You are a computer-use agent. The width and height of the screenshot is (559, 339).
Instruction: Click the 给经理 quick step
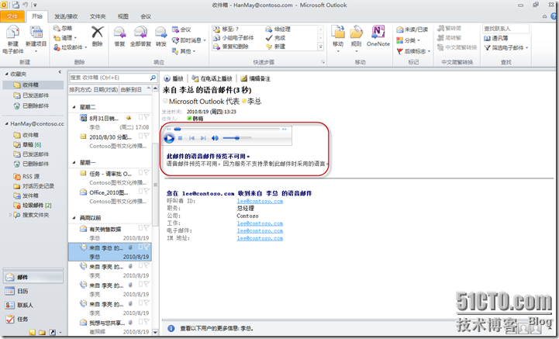pos(278,29)
